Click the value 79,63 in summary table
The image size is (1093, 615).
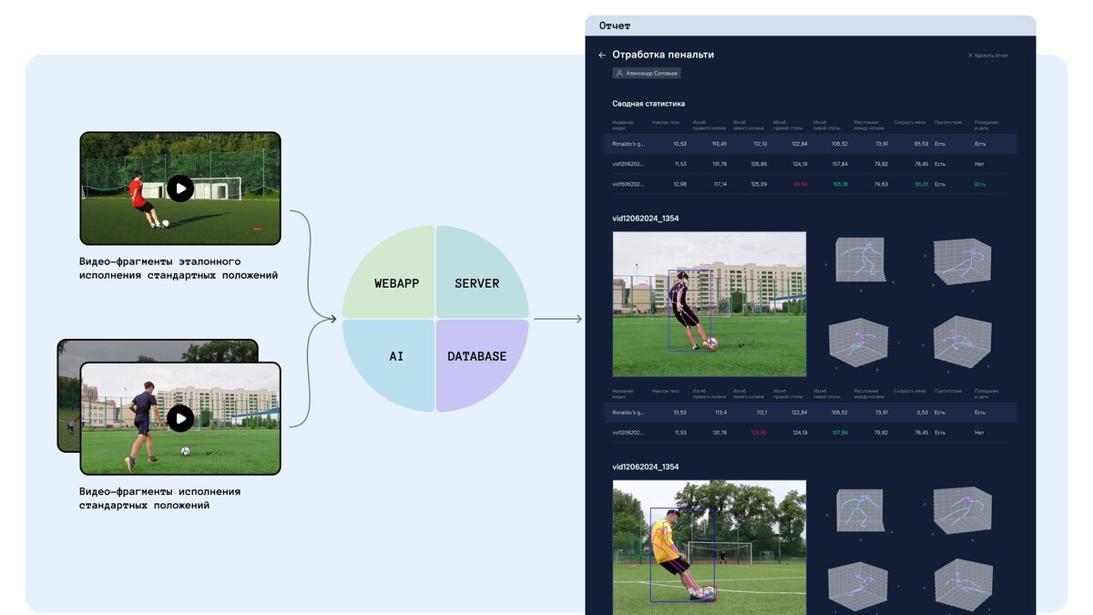[x=881, y=184]
